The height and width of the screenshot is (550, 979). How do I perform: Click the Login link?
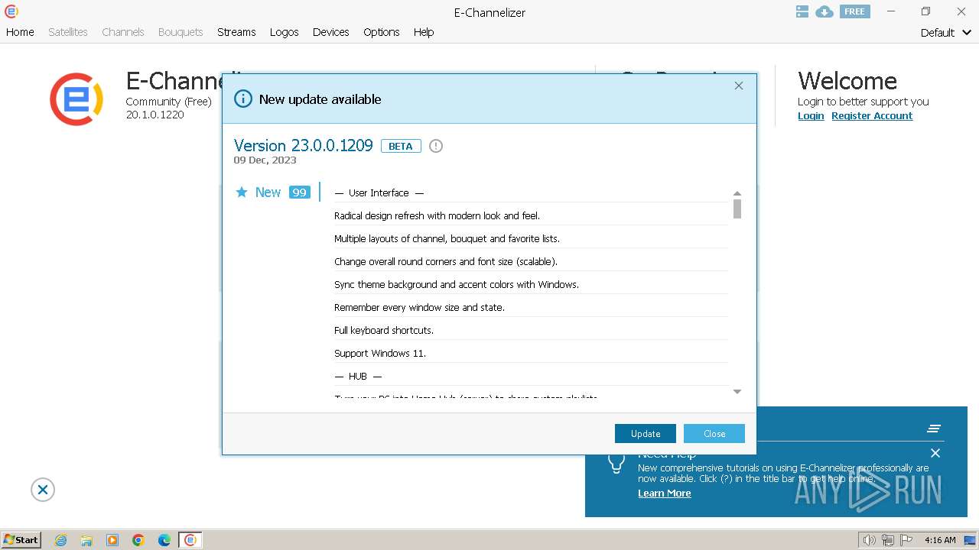811,116
